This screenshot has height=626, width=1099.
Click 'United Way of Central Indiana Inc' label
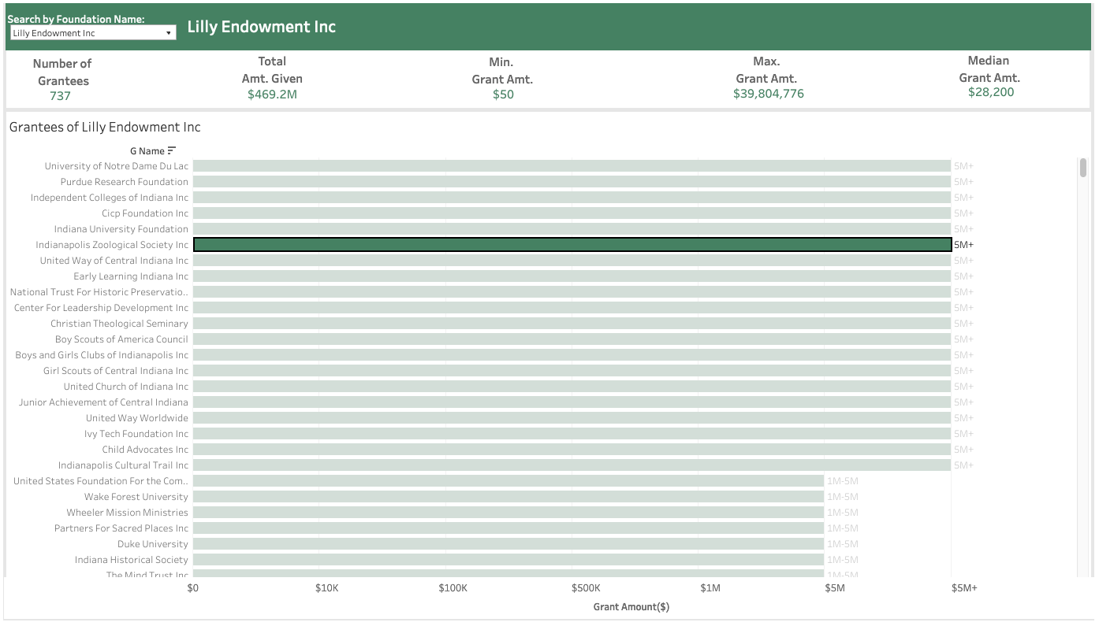[x=114, y=261]
